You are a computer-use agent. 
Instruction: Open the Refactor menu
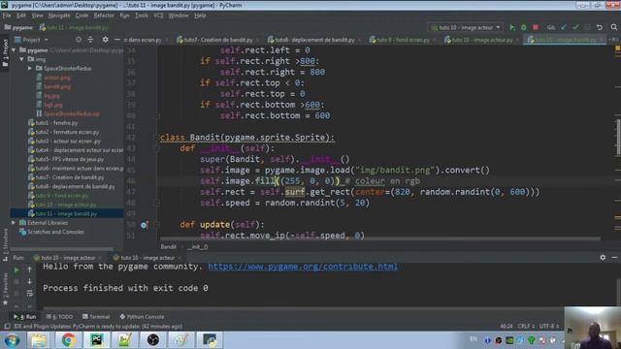pyautogui.click(x=104, y=16)
